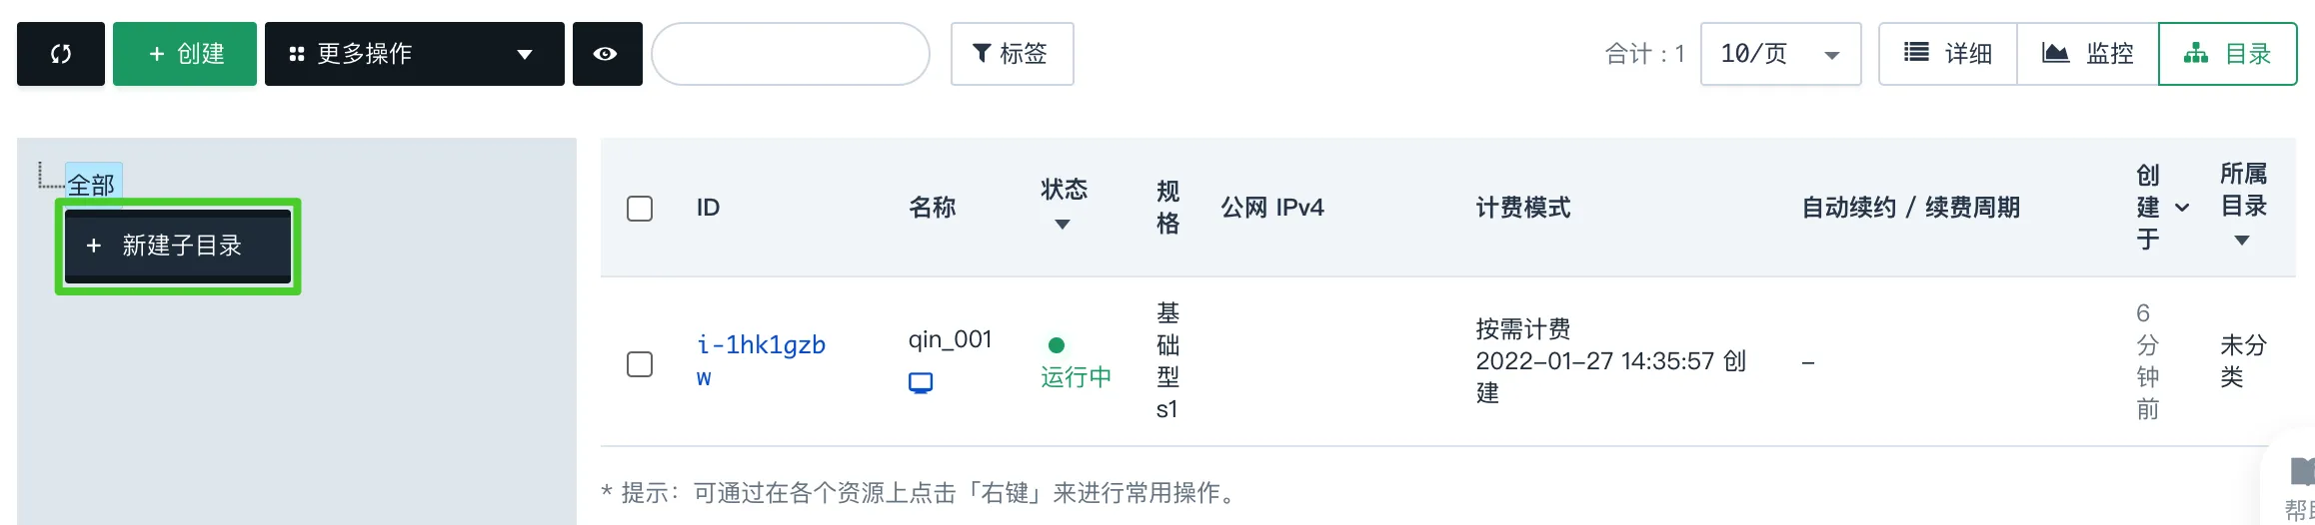Expand the 状态 column filter arrow
Image resolution: width=2315 pixels, height=525 pixels.
(1063, 225)
